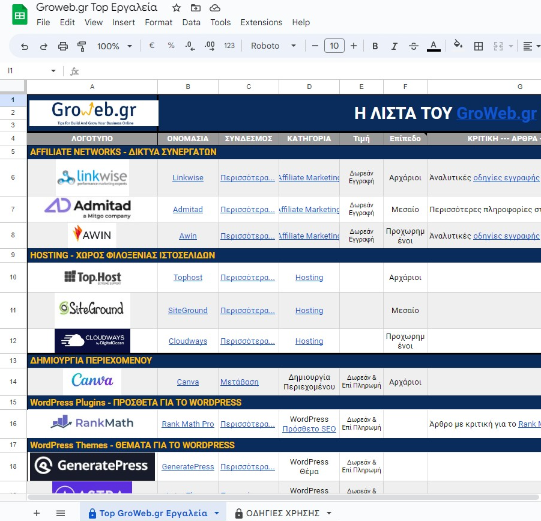
Task: Open GroWeb.gr link in title banner
Action: click(496, 113)
